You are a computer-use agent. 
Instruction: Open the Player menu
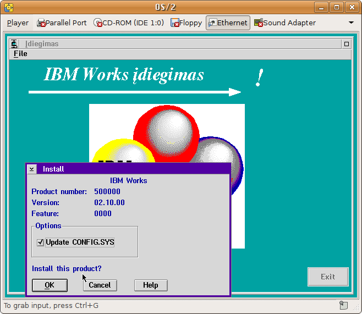18,23
